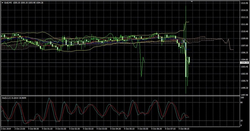The image size is (250, 131).
Task: Click the 1504.85 price scale label
Action: click(x=244, y=59)
